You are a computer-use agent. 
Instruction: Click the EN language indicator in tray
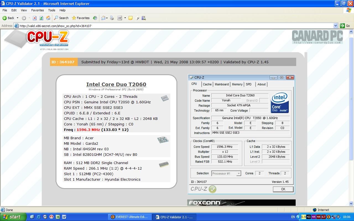[x=293, y=217]
